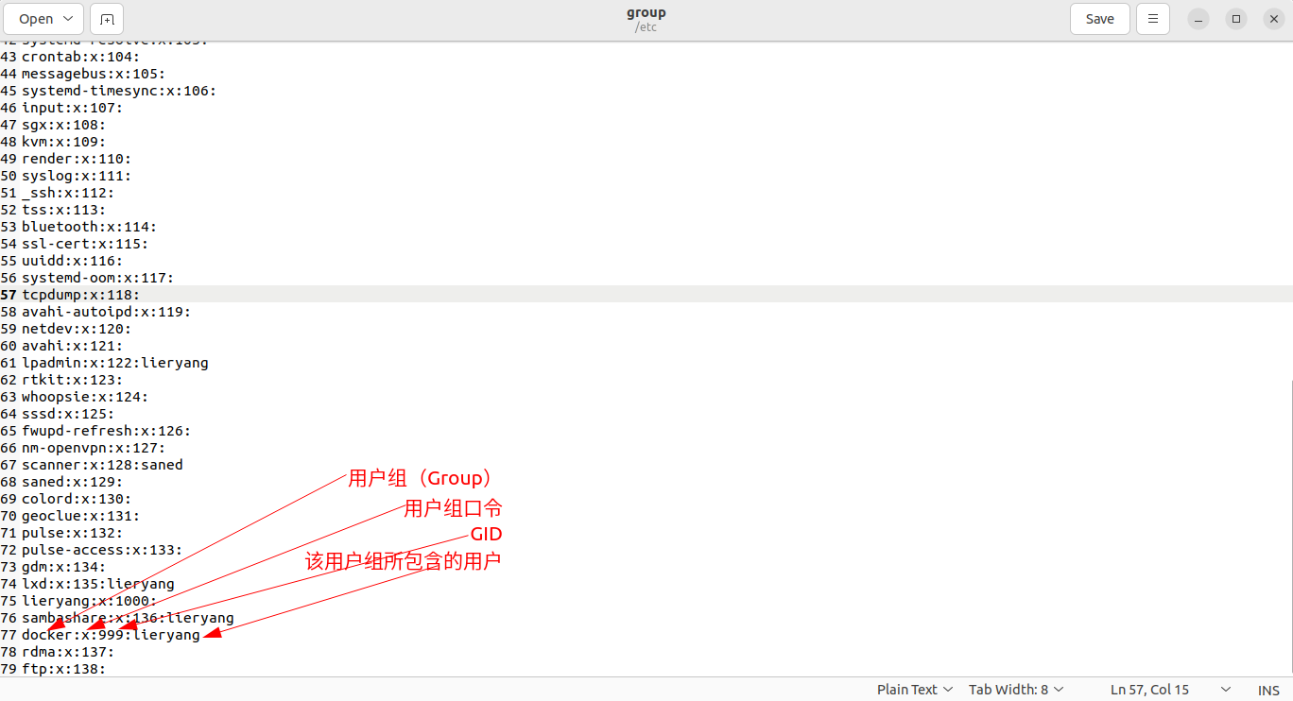
Task: Click the render:x:110: line
Action: click(x=77, y=159)
